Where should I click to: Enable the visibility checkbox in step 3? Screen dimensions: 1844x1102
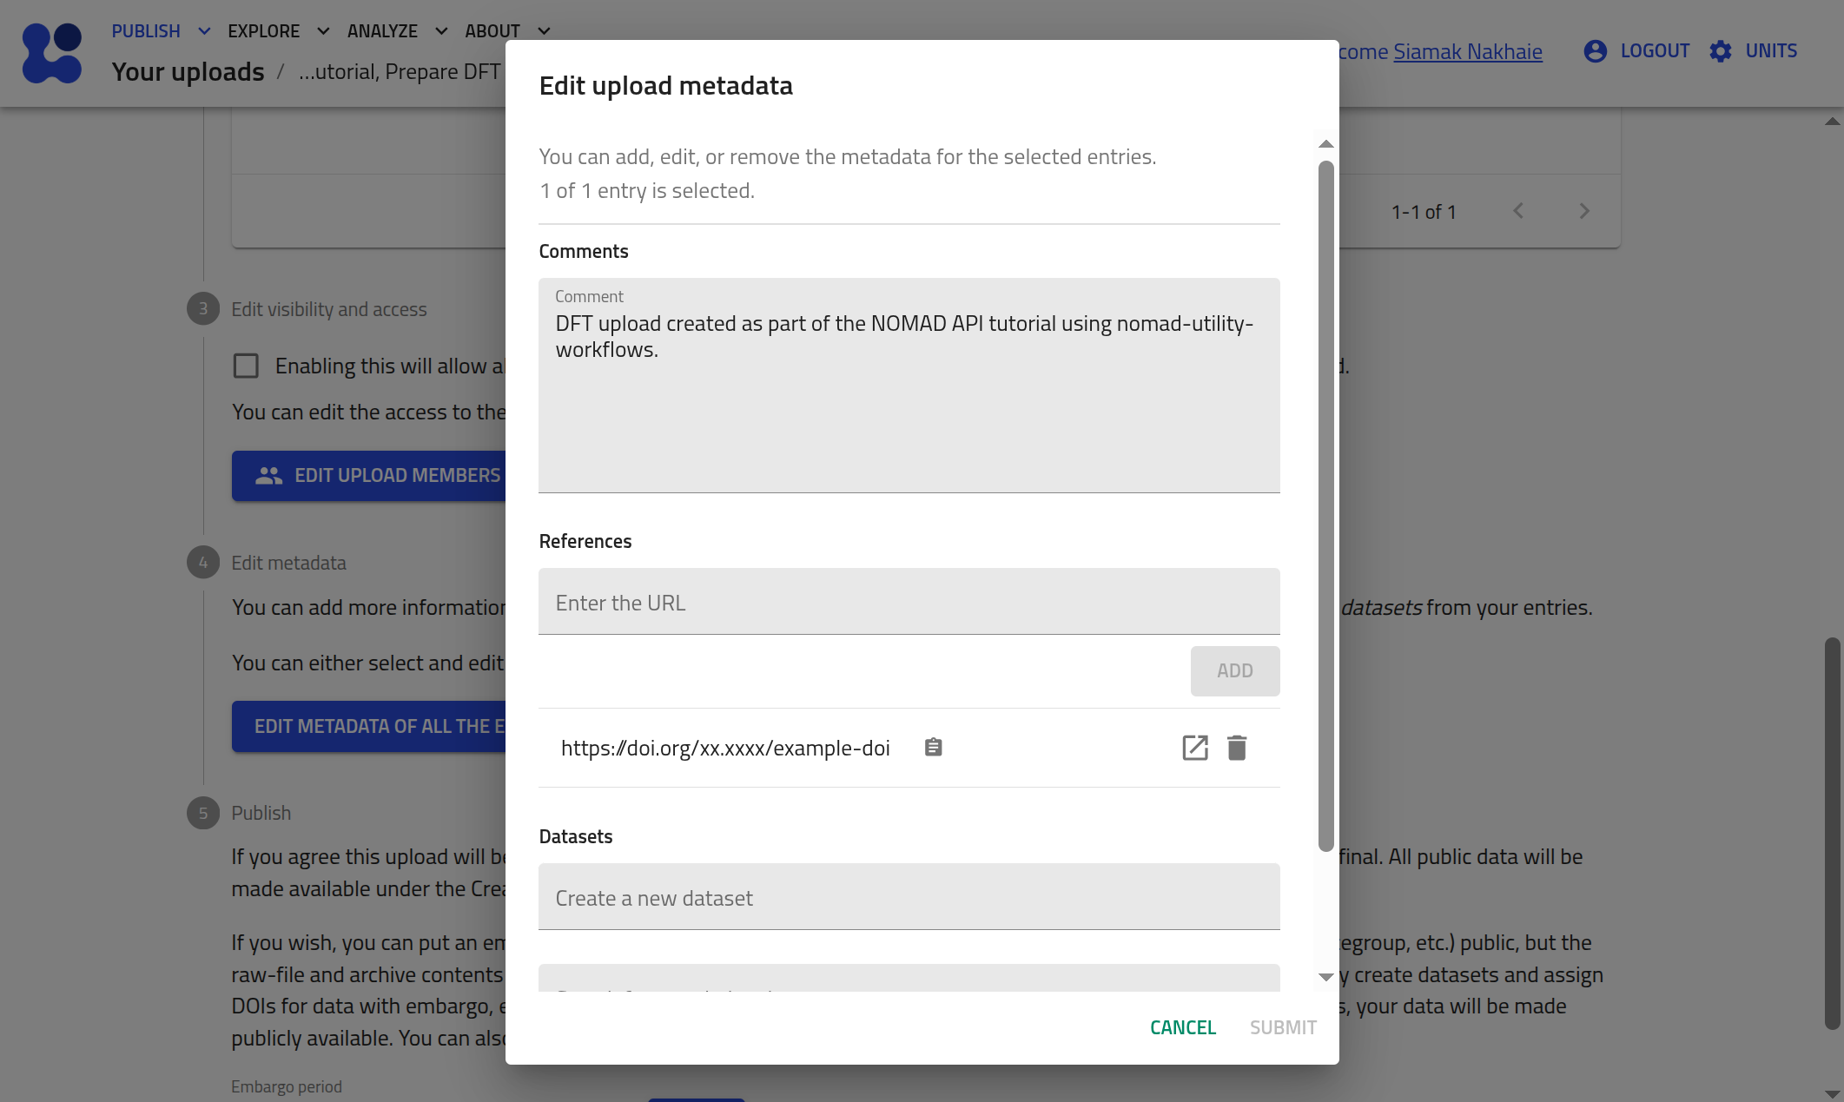click(x=246, y=366)
